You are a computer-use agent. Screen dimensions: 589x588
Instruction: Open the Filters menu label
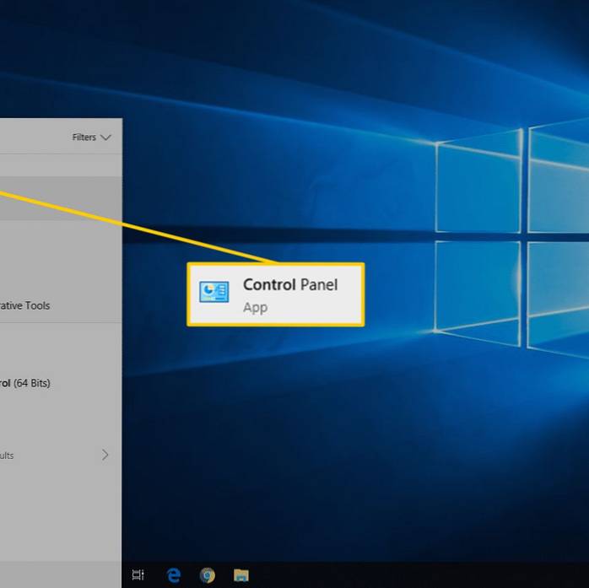coord(84,138)
